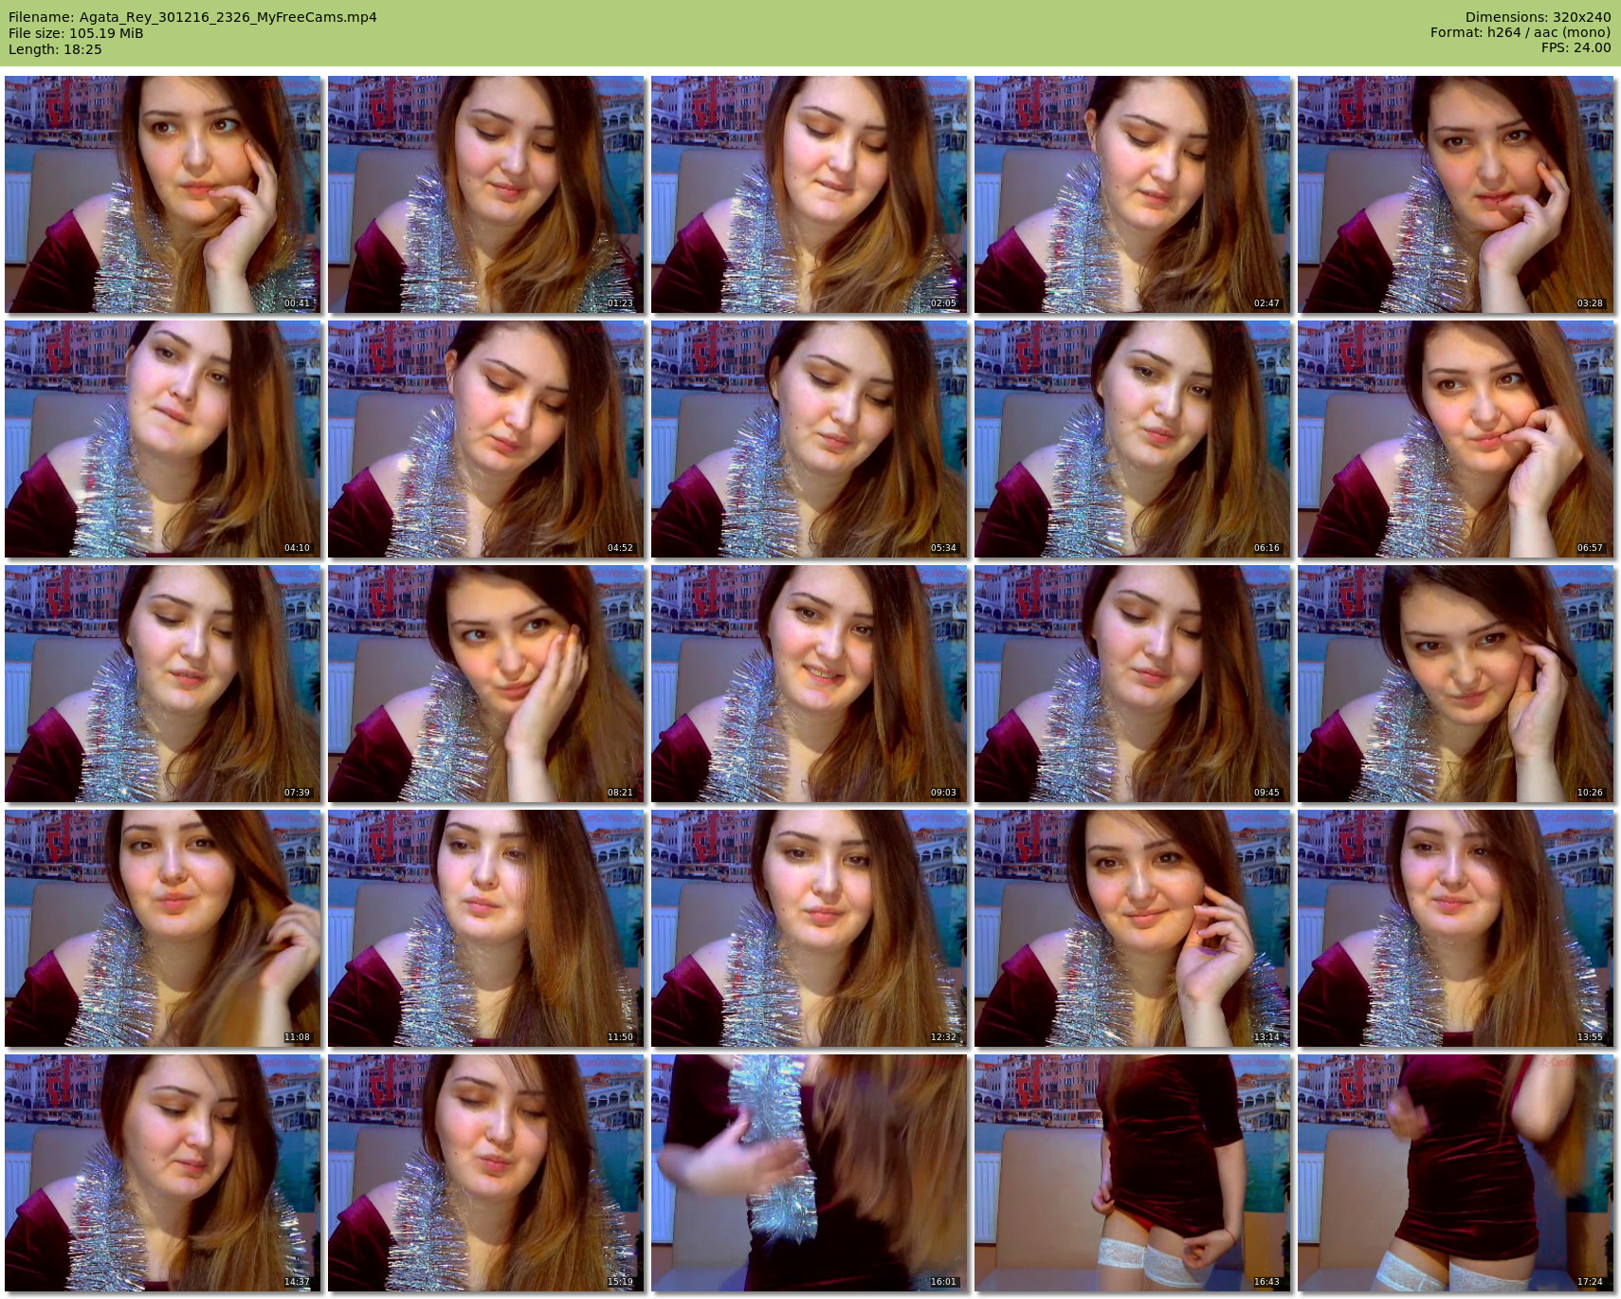The height and width of the screenshot is (1299, 1621).
Task: Select the thumbnail at 11:08
Action: (162, 928)
